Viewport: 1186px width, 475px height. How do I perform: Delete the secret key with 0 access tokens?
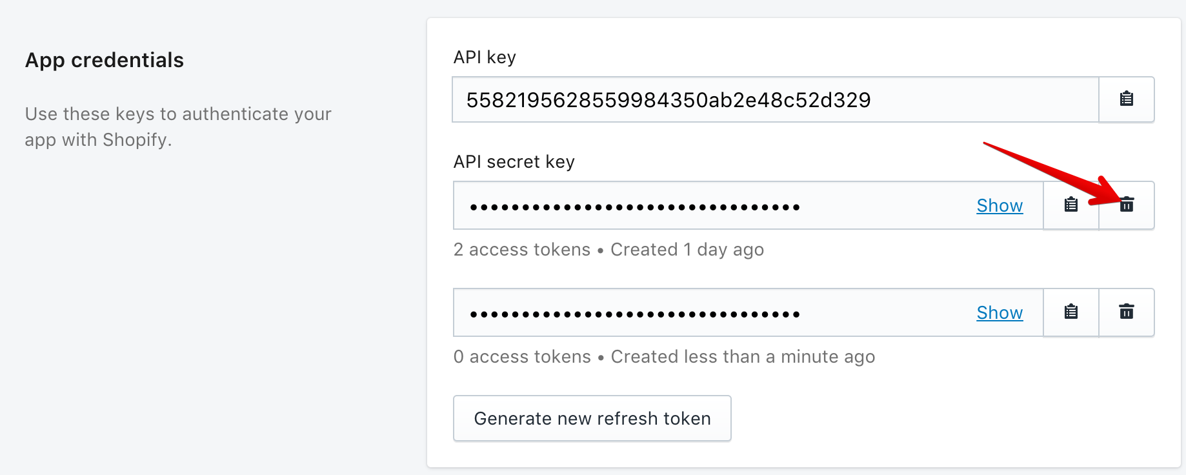click(x=1127, y=312)
